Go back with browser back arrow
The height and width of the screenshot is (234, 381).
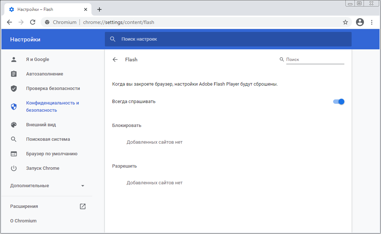(9, 22)
